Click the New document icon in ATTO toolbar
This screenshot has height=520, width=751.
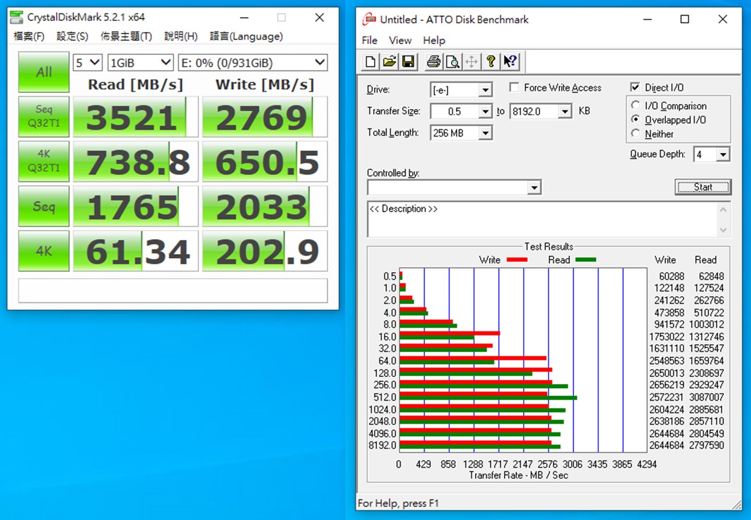coord(370,62)
